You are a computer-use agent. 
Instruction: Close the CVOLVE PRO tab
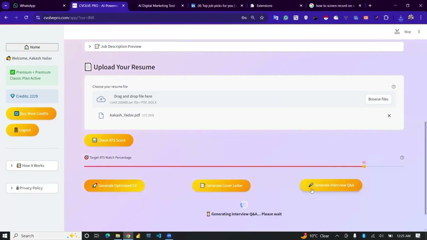pos(123,6)
